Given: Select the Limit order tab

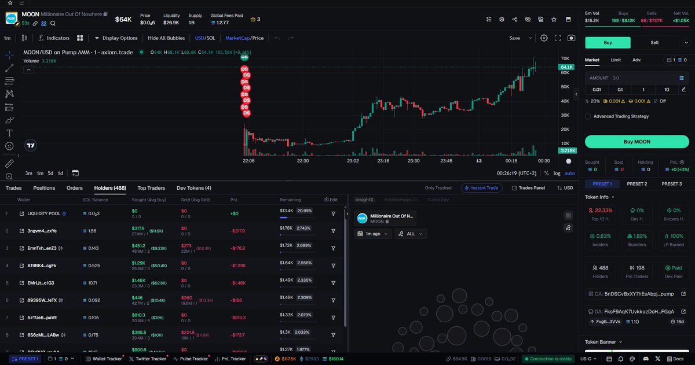Looking at the screenshot, I should 616,60.
